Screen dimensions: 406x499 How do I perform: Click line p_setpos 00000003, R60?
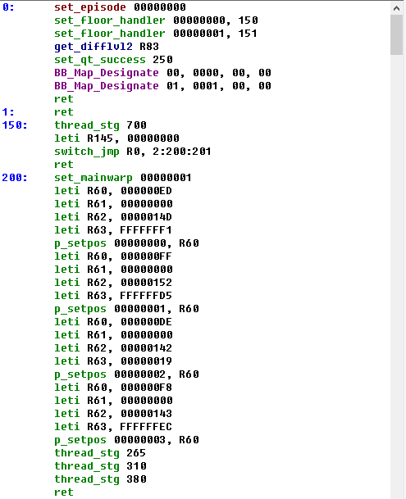tap(126, 440)
